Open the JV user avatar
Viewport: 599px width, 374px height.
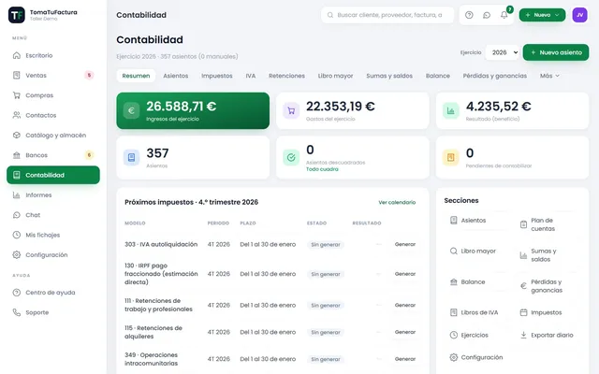(579, 15)
